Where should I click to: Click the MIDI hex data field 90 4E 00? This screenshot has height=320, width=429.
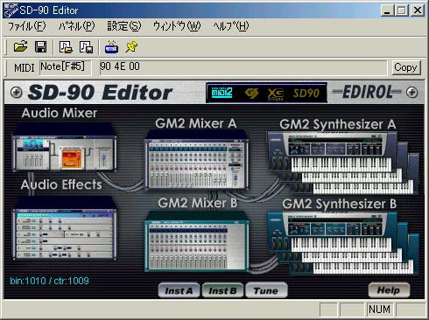pos(243,67)
